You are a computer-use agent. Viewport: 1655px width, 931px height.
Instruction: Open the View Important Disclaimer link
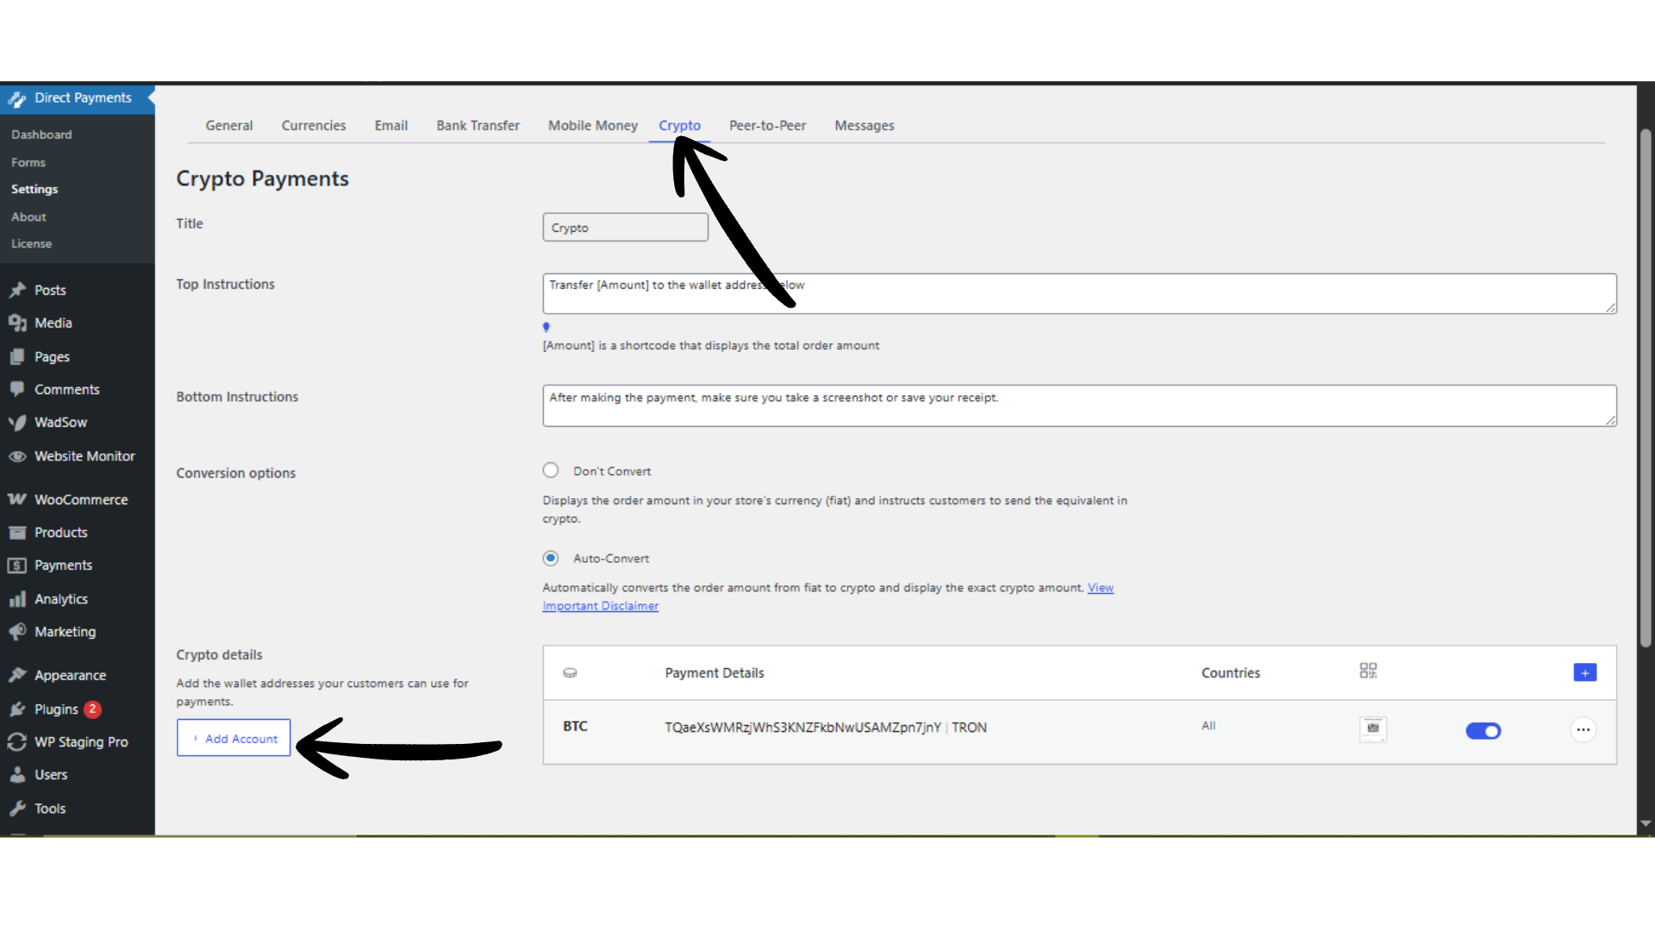(600, 606)
